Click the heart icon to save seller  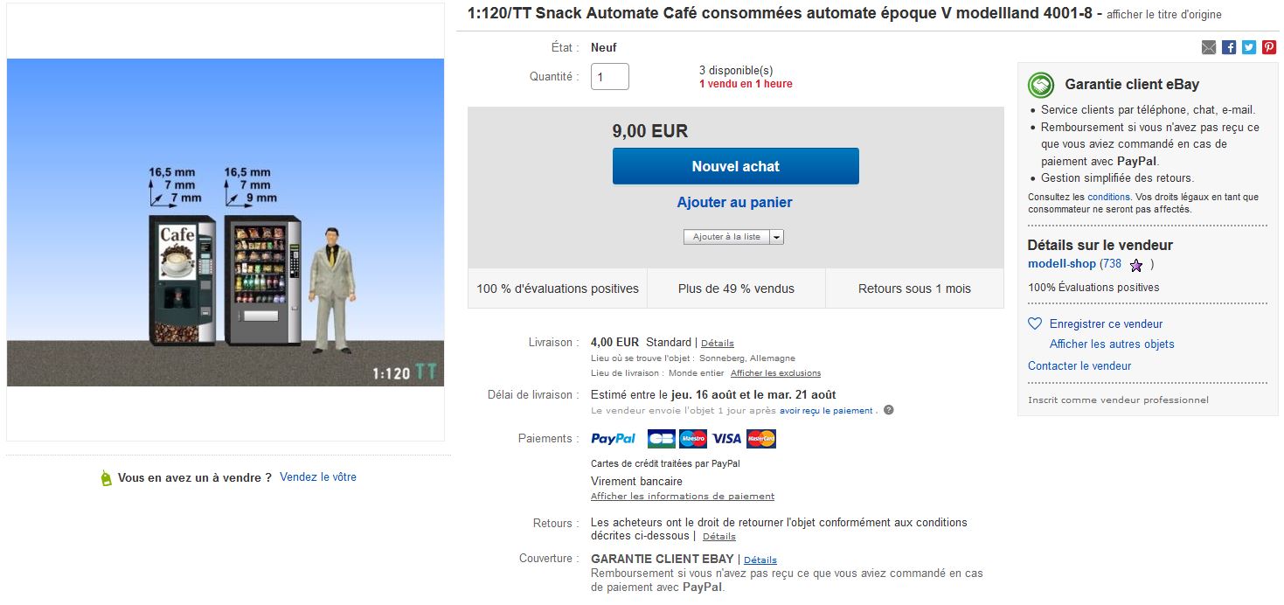click(x=1035, y=323)
